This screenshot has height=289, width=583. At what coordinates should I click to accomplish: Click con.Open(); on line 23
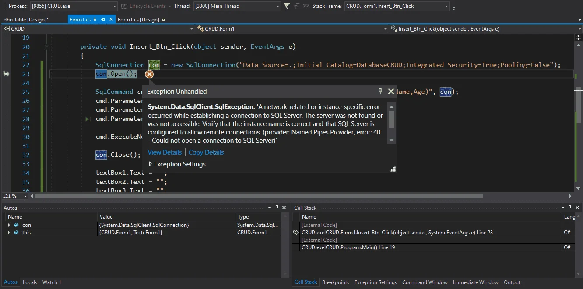click(116, 74)
